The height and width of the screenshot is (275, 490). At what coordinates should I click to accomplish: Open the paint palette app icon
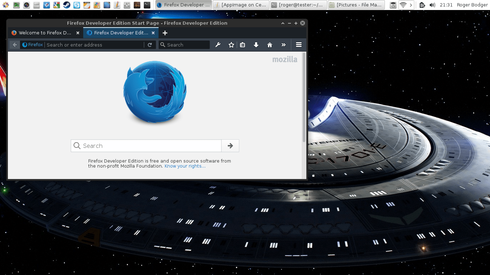tap(96, 5)
